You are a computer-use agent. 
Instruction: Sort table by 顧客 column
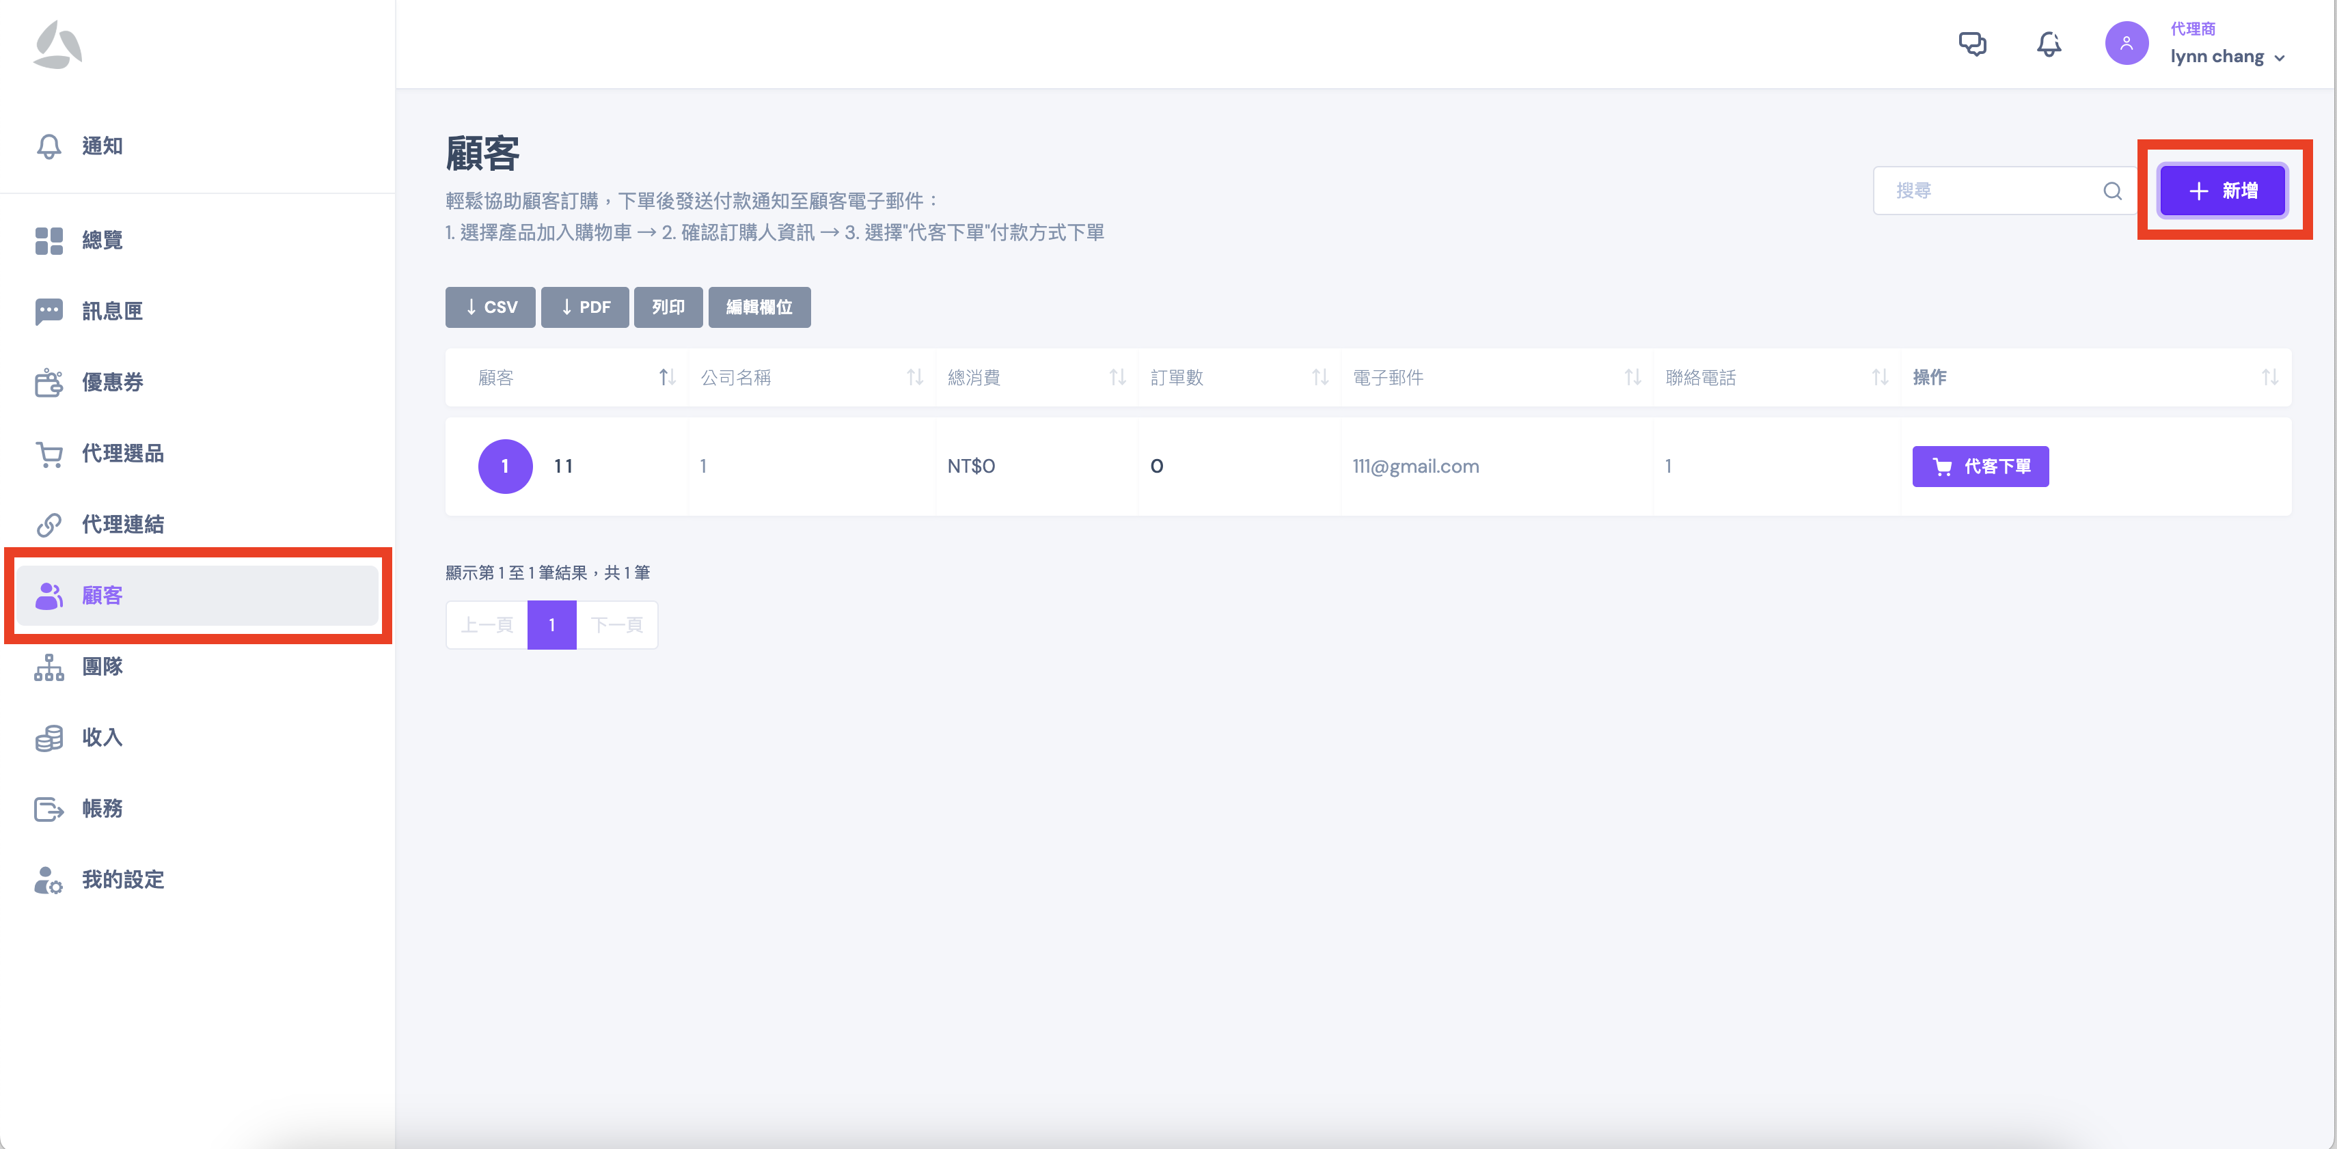tap(667, 377)
